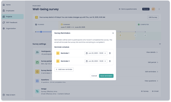
Task: Delete Reminder 1 with trash icon
Action: tap(110, 53)
